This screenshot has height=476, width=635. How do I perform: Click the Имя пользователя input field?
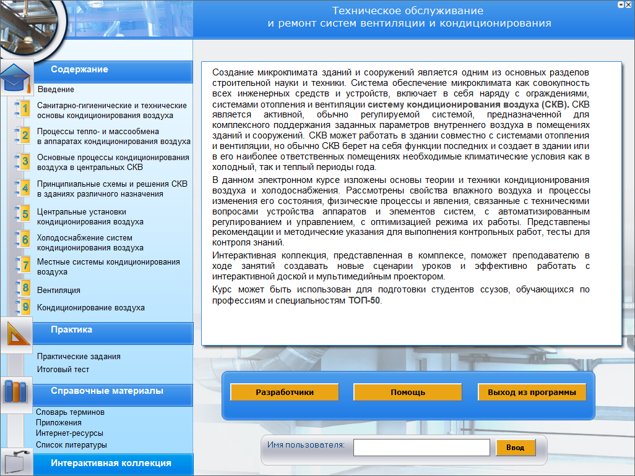point(421,448)
